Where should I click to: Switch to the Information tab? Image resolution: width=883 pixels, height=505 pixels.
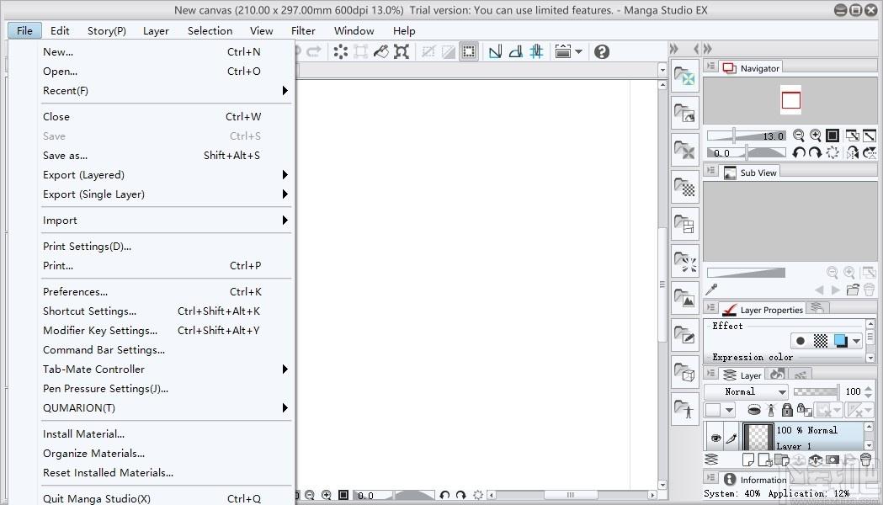click(x=755, y=479)
